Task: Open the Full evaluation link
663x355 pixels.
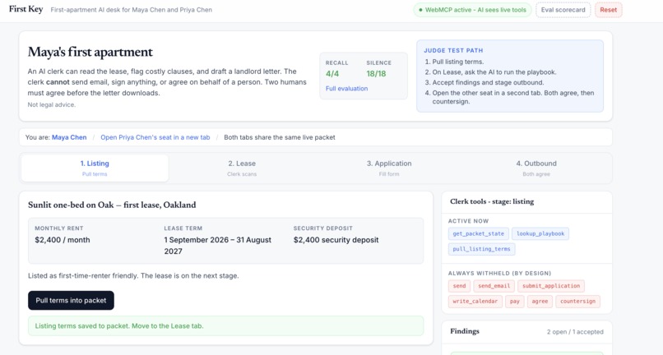Action: pyautogui.click(x=346, y=88)
